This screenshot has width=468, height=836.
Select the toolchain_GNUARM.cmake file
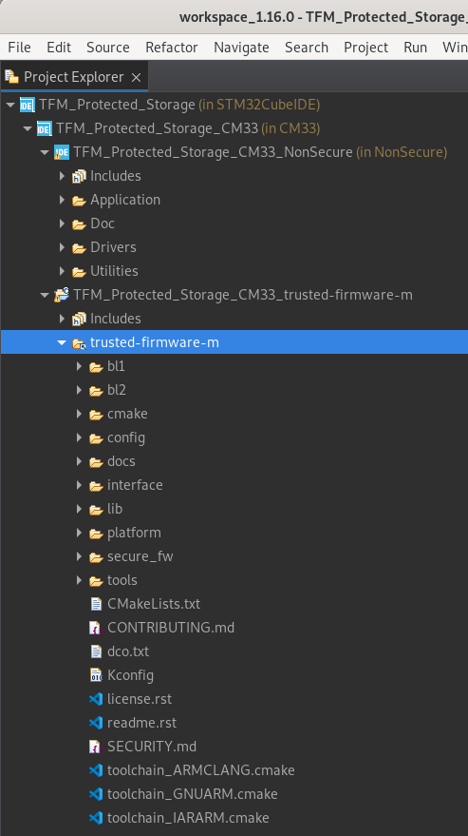(x=192, y=794)
